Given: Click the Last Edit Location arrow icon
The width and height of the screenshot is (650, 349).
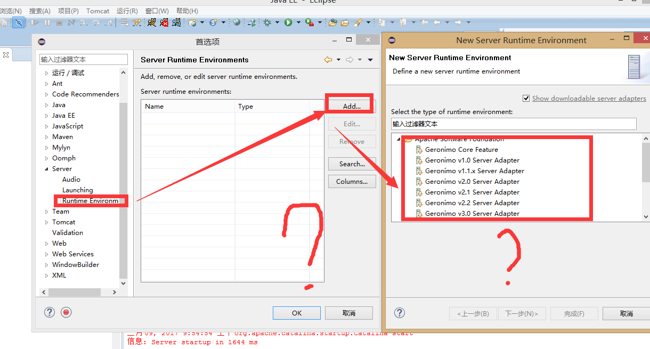Looking at the screenshot, I should click(424, 22).
